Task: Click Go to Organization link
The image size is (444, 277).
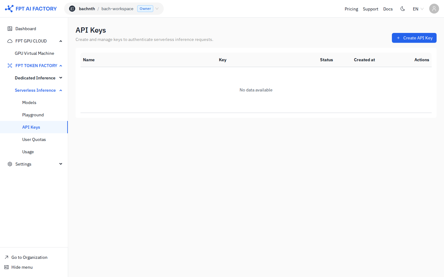Action: click(29, 257)
